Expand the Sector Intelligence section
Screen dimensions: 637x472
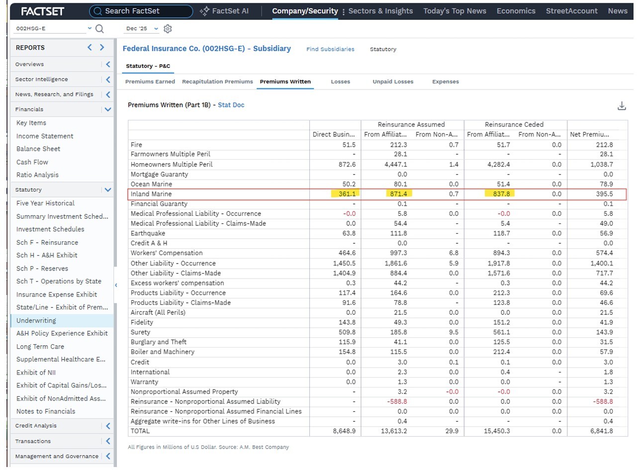108,80
